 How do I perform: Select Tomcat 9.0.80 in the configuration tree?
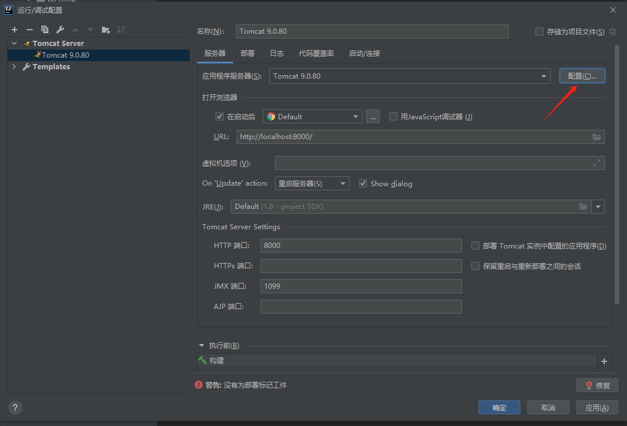pos(98,55)
